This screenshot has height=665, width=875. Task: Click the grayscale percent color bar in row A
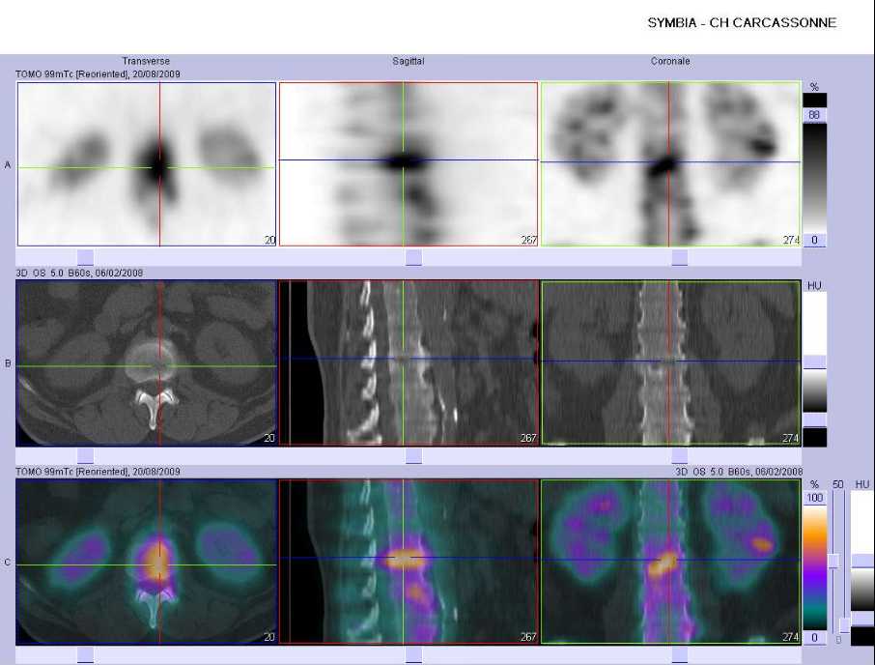click(815, 178)
